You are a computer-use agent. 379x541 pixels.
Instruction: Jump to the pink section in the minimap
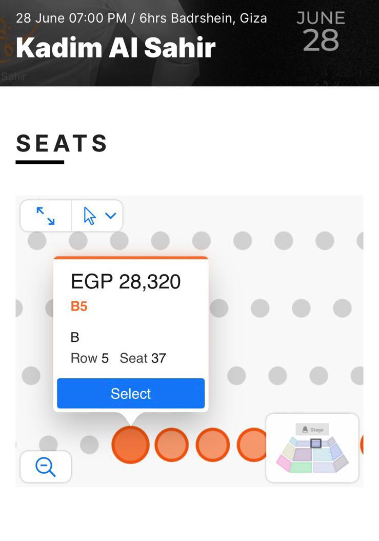(284, 463)
